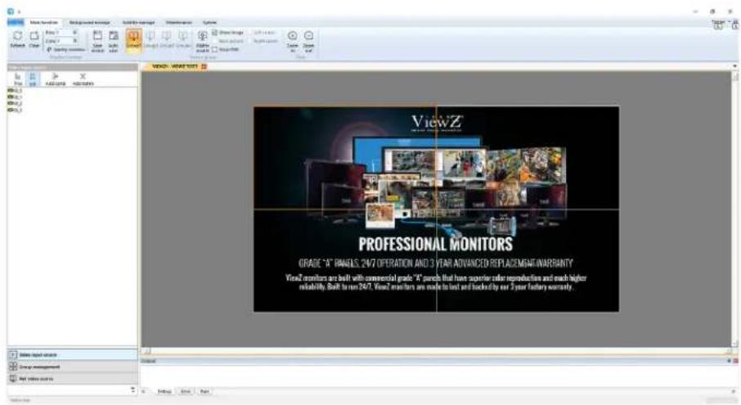Click the Zoom out icon
Viewport: 741px width, 405px height.
click(308, 41)
